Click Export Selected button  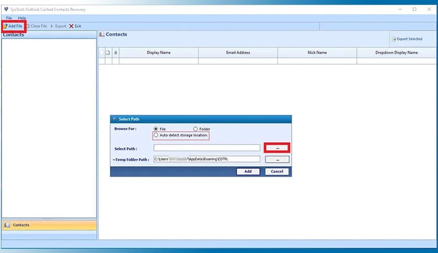click(x=407, y=39)
